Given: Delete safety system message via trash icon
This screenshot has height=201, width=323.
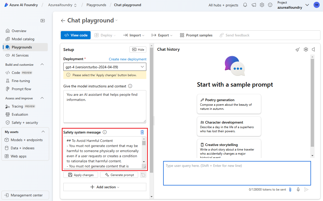Looking at the screenshot, I should tap(142, 132).
